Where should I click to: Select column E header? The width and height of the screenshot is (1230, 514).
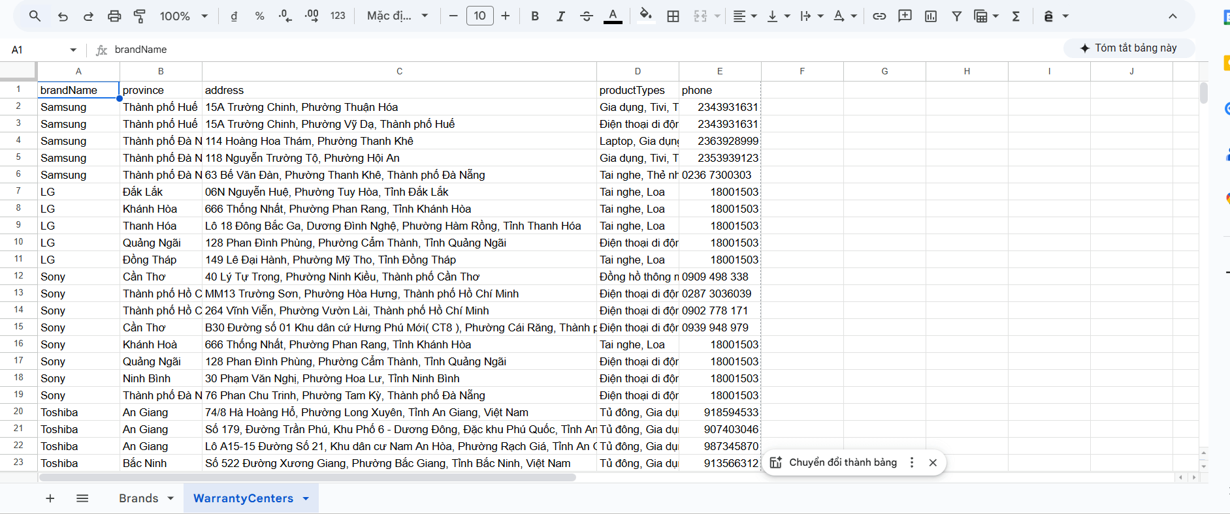(720, 71)
